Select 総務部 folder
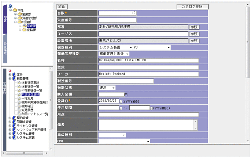This screenshot has height=158, width=251. 25,22
